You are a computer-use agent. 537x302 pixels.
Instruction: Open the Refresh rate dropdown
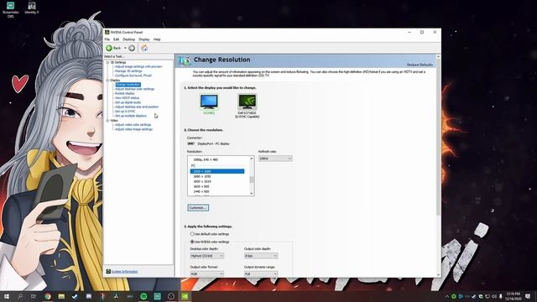pos(275,159)
